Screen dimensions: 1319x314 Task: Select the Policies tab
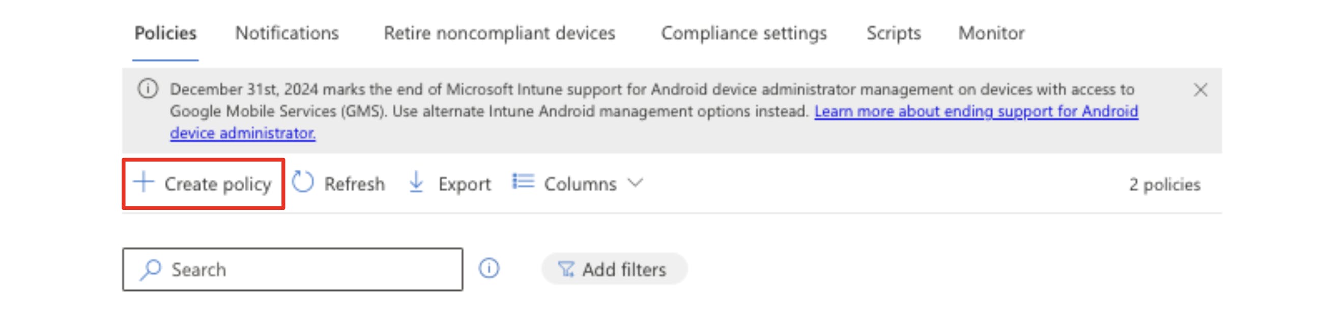(165, 33)
